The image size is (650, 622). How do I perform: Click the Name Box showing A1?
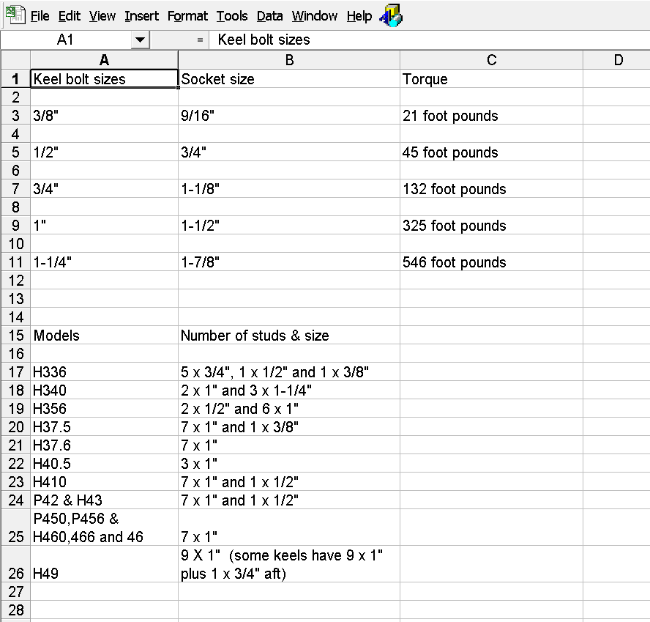(x=67, y=40)
